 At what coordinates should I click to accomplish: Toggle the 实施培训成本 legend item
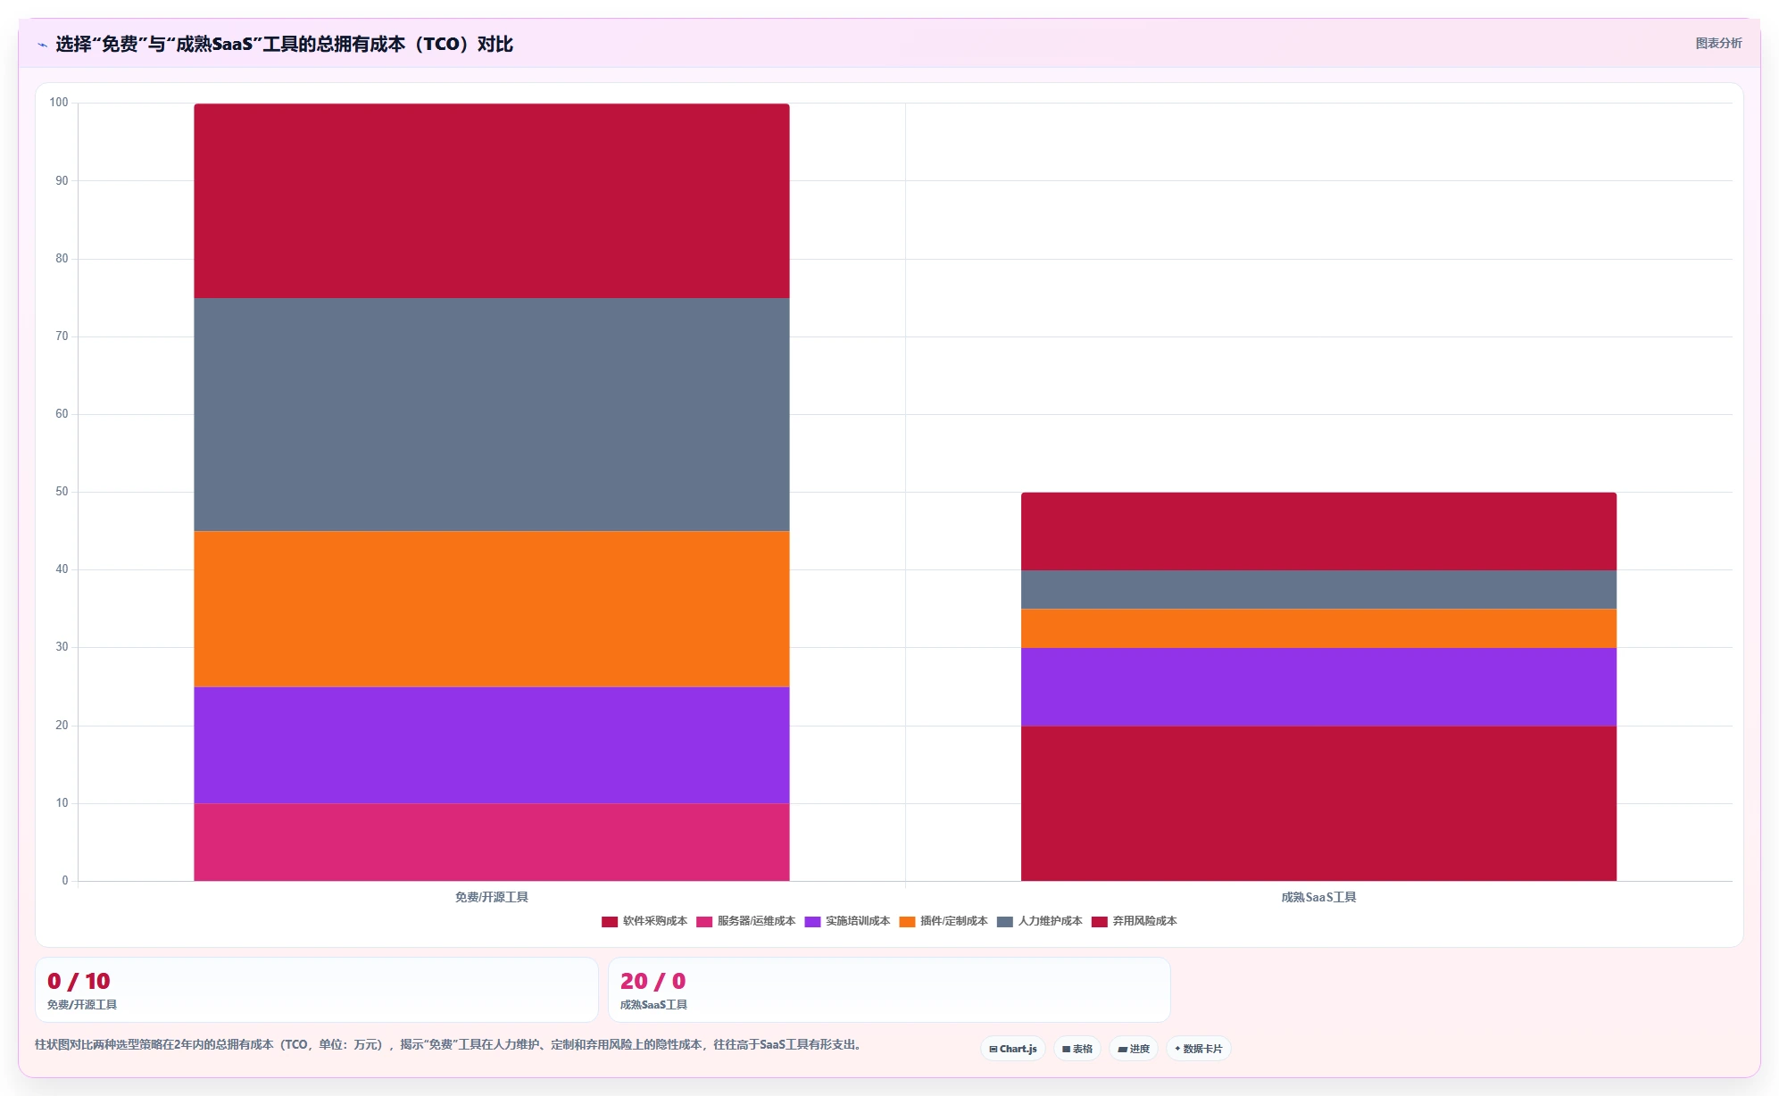[x=847, y=921]
